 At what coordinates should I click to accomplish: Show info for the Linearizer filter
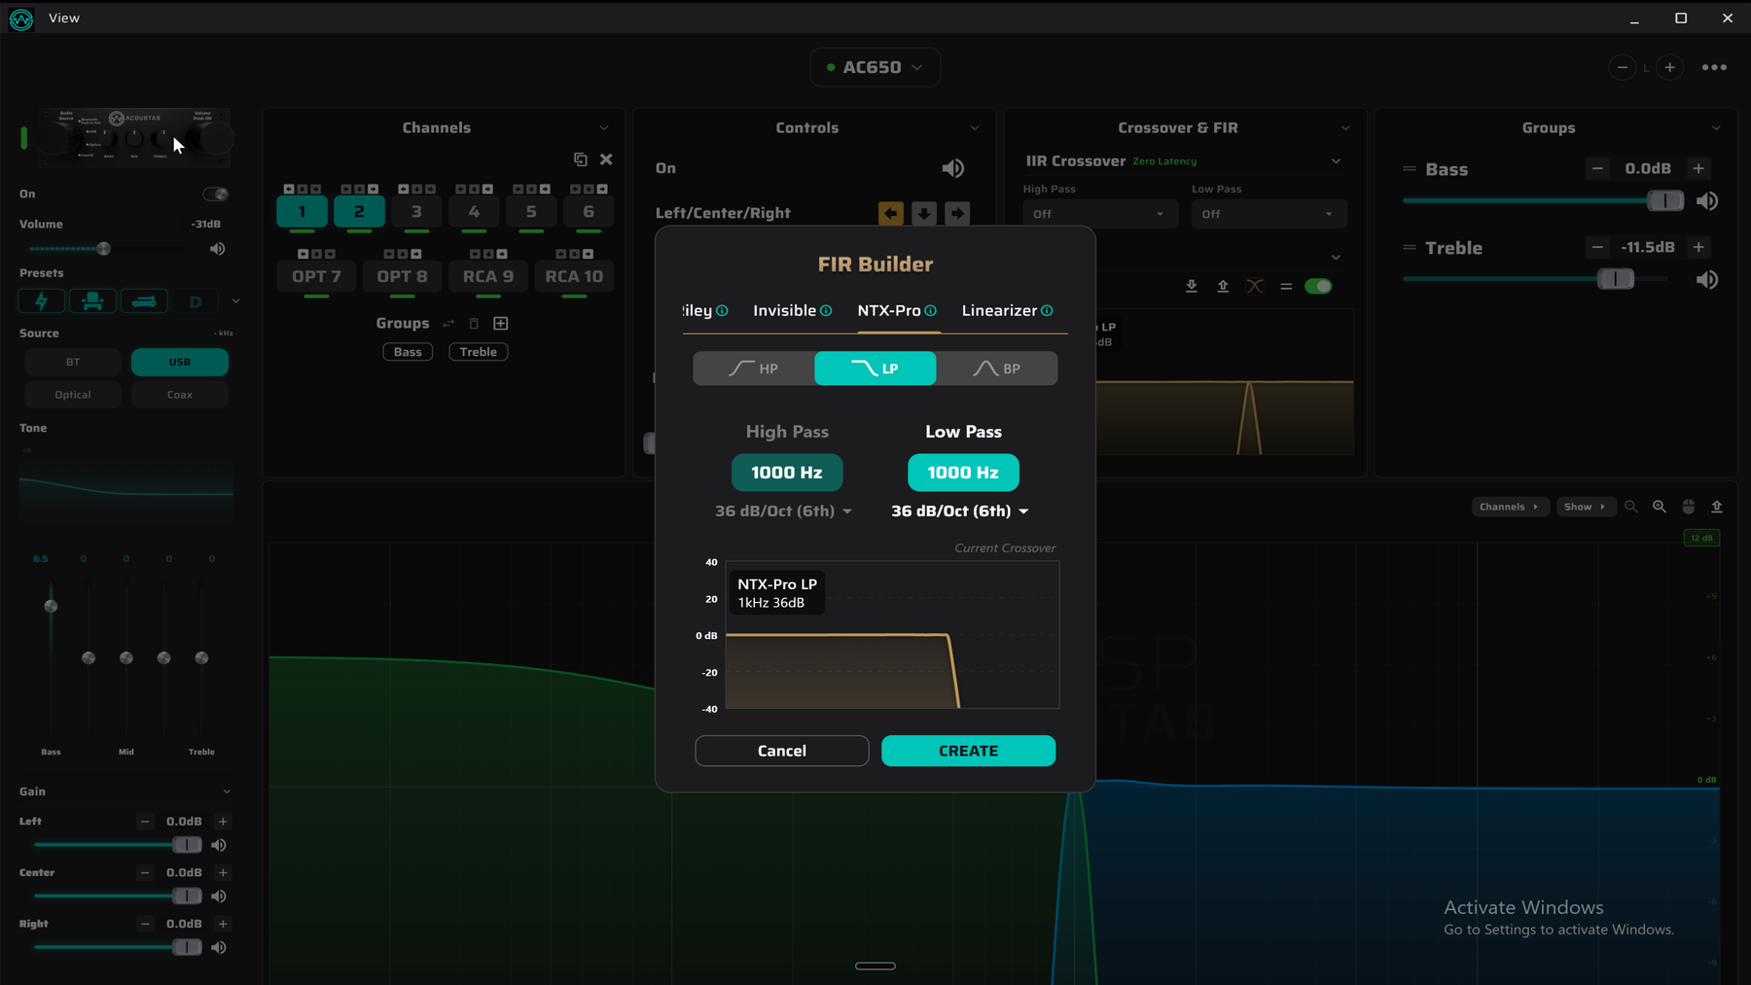click(1047, 311)
